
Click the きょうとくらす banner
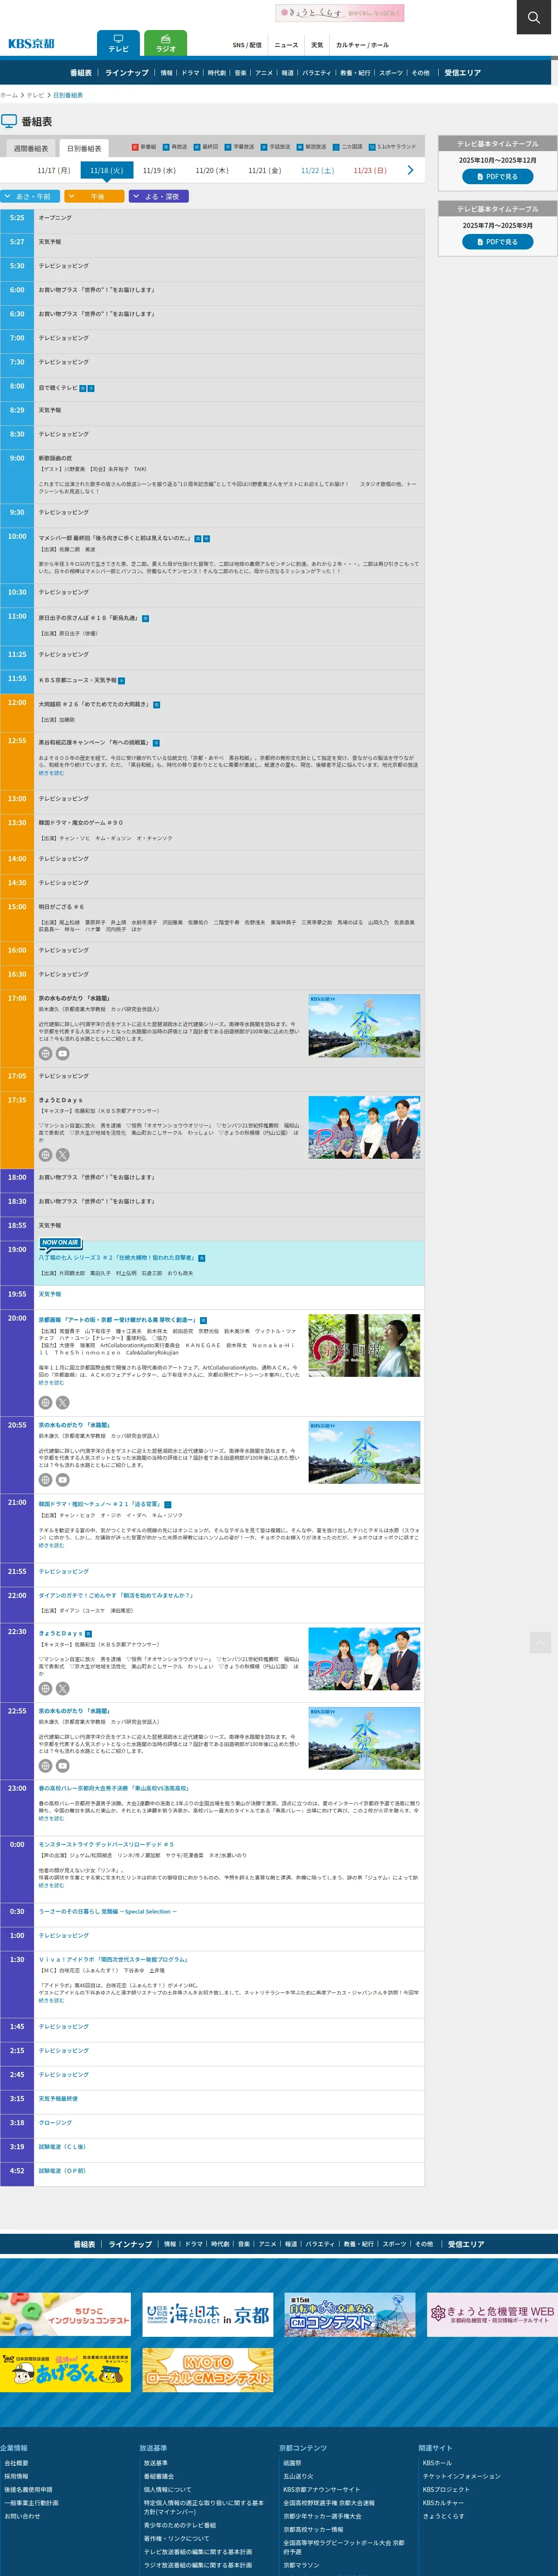[340, 13]
